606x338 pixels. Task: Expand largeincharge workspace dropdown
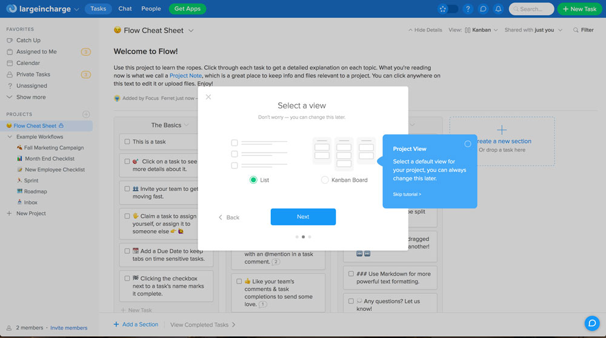76,9
